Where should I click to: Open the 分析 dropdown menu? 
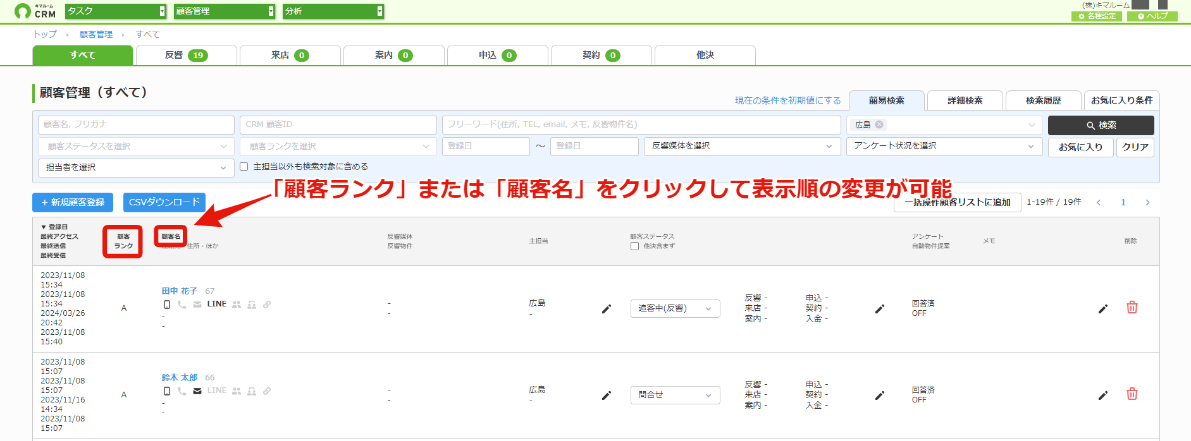click(x=333, y=11)
